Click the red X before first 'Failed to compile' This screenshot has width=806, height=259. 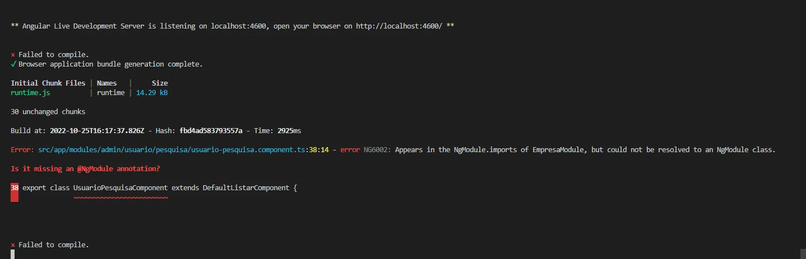[13, 55]
